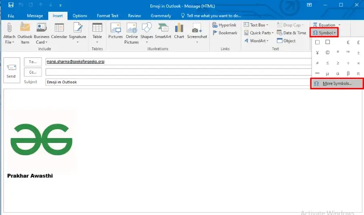
Task: Open the Screenshot dropdown
Action: tap(197, 33)
